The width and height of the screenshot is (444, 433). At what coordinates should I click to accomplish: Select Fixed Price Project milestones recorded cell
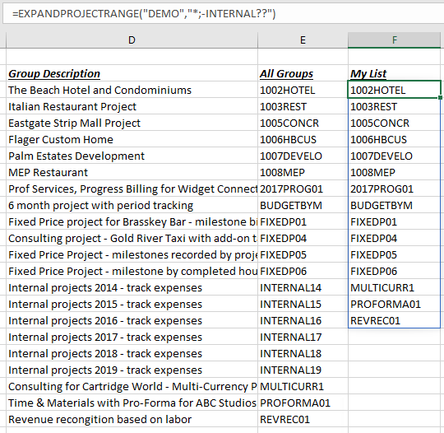click(x=132, y=254)
